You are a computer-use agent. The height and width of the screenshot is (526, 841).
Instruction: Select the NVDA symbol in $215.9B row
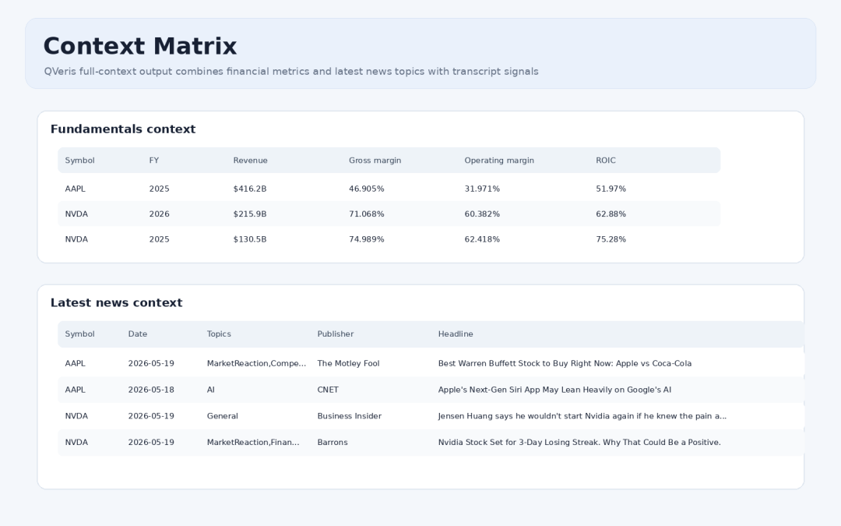[x=76, y=214]
